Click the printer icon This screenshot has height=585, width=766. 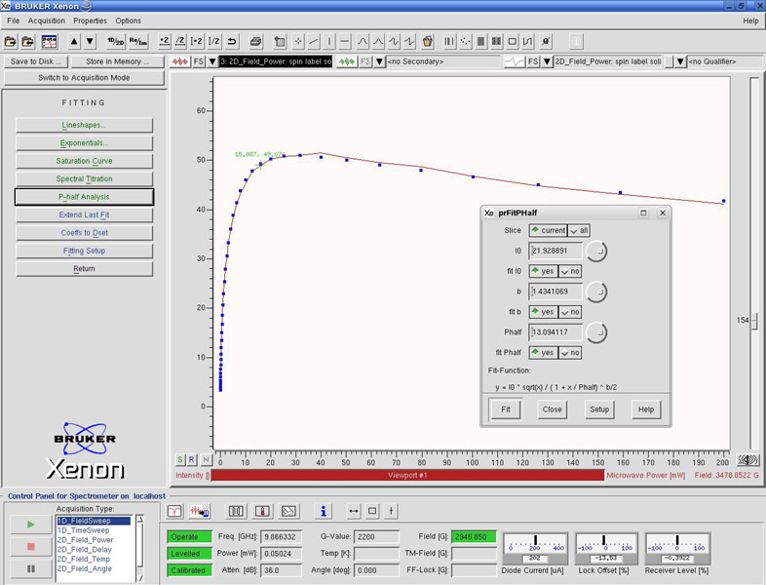(255, 42)
